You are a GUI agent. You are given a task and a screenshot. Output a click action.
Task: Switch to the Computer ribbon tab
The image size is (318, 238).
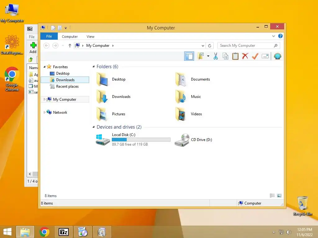(70, 37)
